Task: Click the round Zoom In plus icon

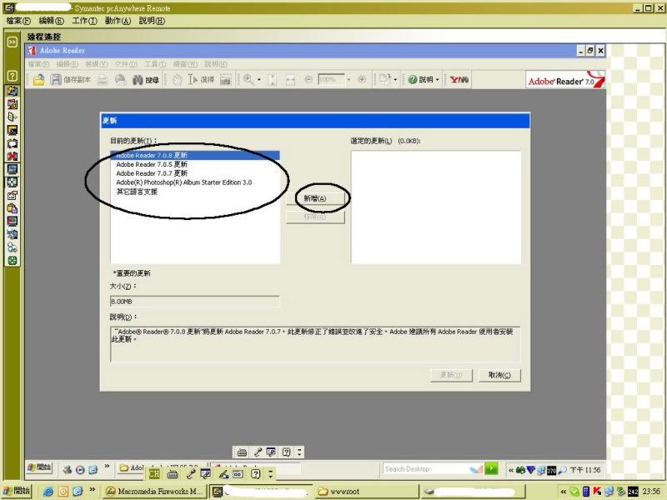Action: pyautogui.click(x=362, y=79)
